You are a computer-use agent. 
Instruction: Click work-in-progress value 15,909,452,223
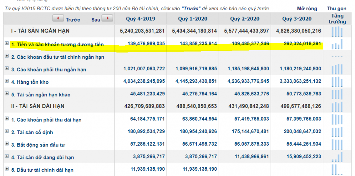(304, 156)
